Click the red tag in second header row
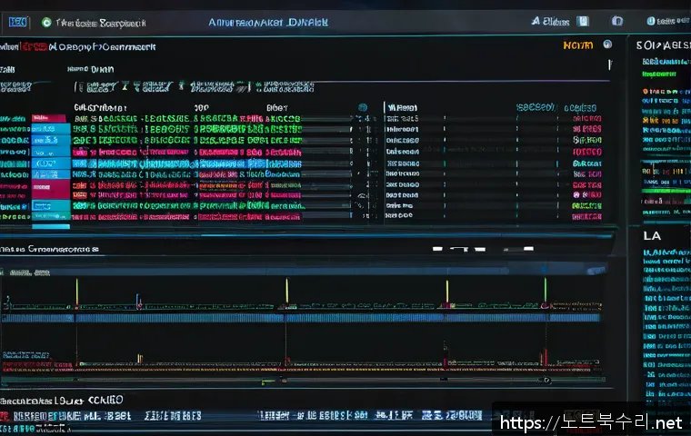The width and height of the screenshot is (691, 436). [x=34, y=45]
